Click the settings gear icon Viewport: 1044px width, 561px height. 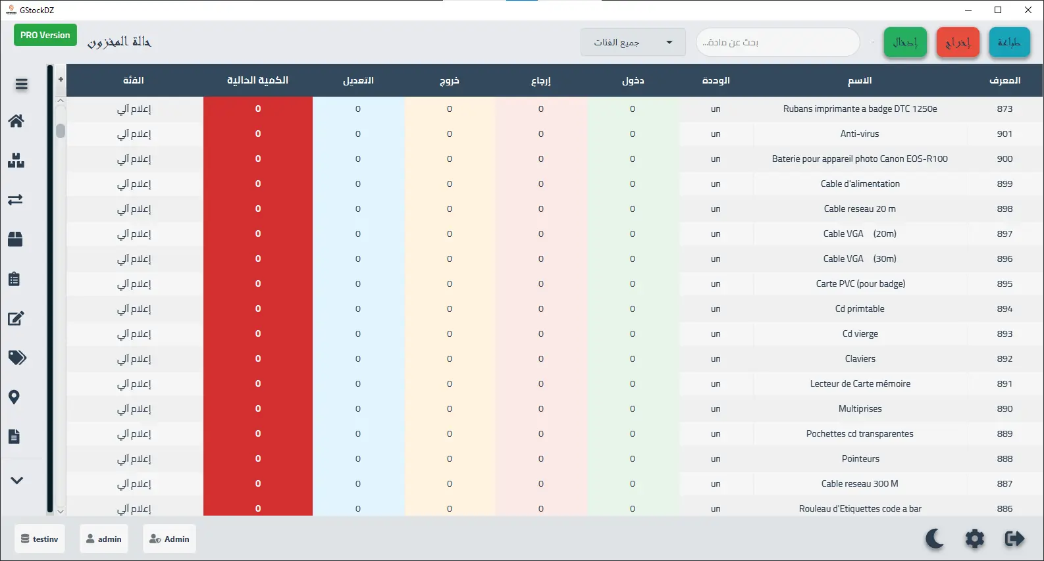point(974,539)
